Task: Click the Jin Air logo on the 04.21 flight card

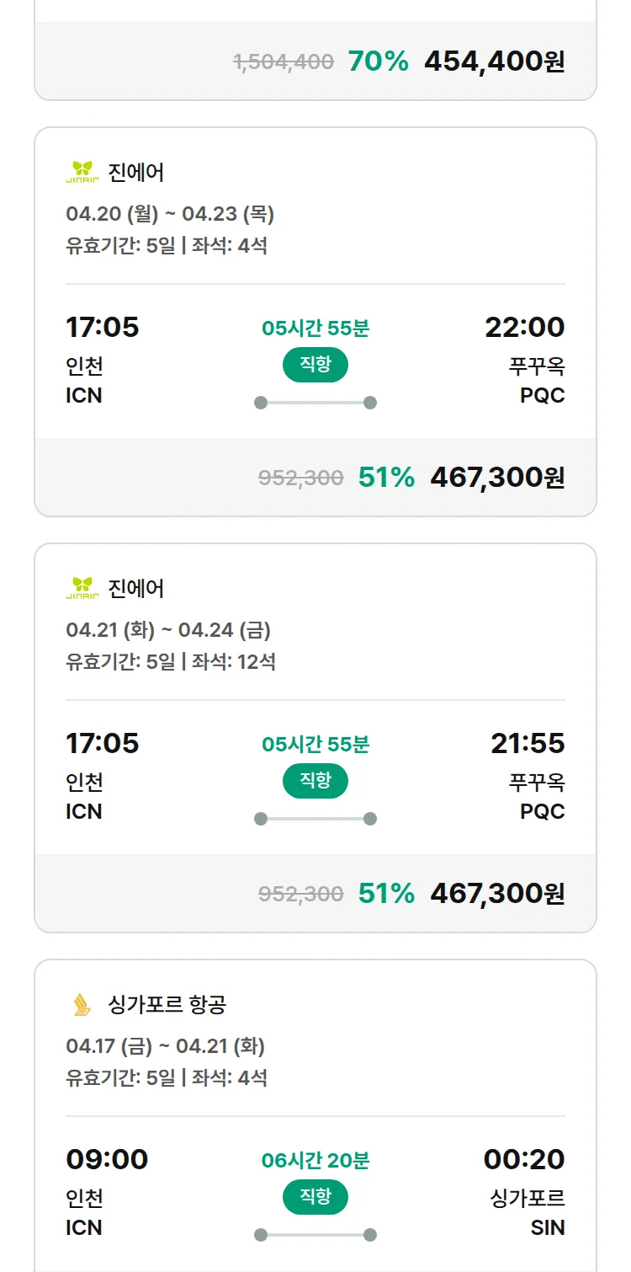Action: coord(82,588)
